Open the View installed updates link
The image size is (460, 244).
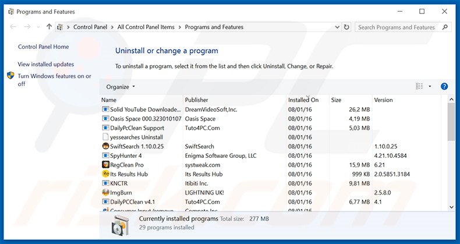point(46,64)
